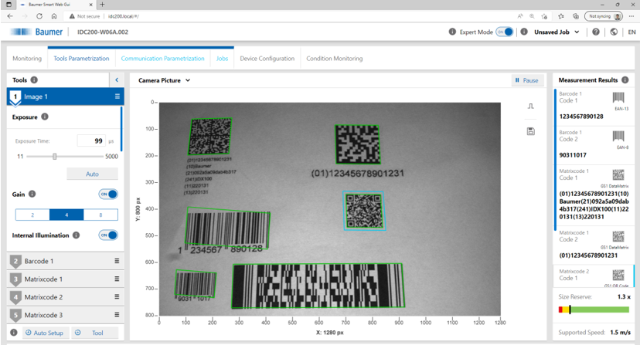640x345 pixels.
Task: Click the Auto exposure button
Action: point(92,174)
